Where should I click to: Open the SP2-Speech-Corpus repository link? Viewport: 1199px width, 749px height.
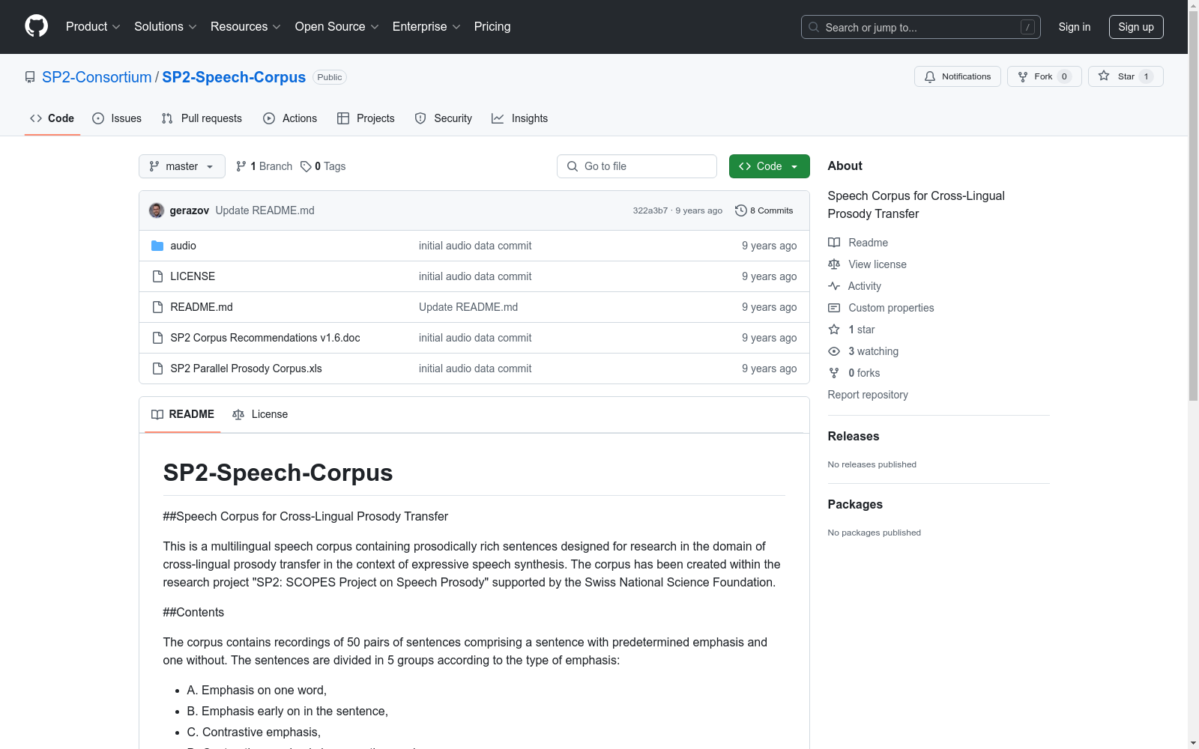(234, 77)
